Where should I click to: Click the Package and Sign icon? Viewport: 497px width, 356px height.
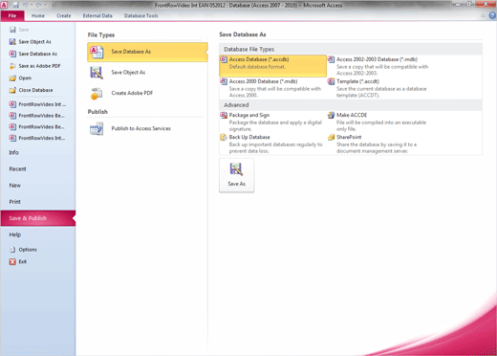(x=224, y=115)
